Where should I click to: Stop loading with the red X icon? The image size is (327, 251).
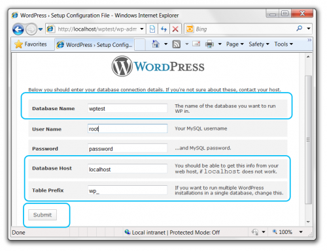[175, 29]
